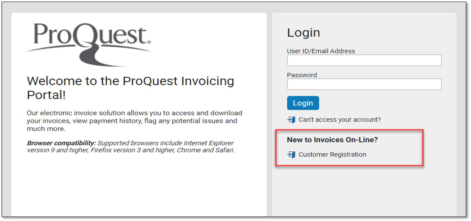
Task: Click inside the Password field
Action: point(364,84)
